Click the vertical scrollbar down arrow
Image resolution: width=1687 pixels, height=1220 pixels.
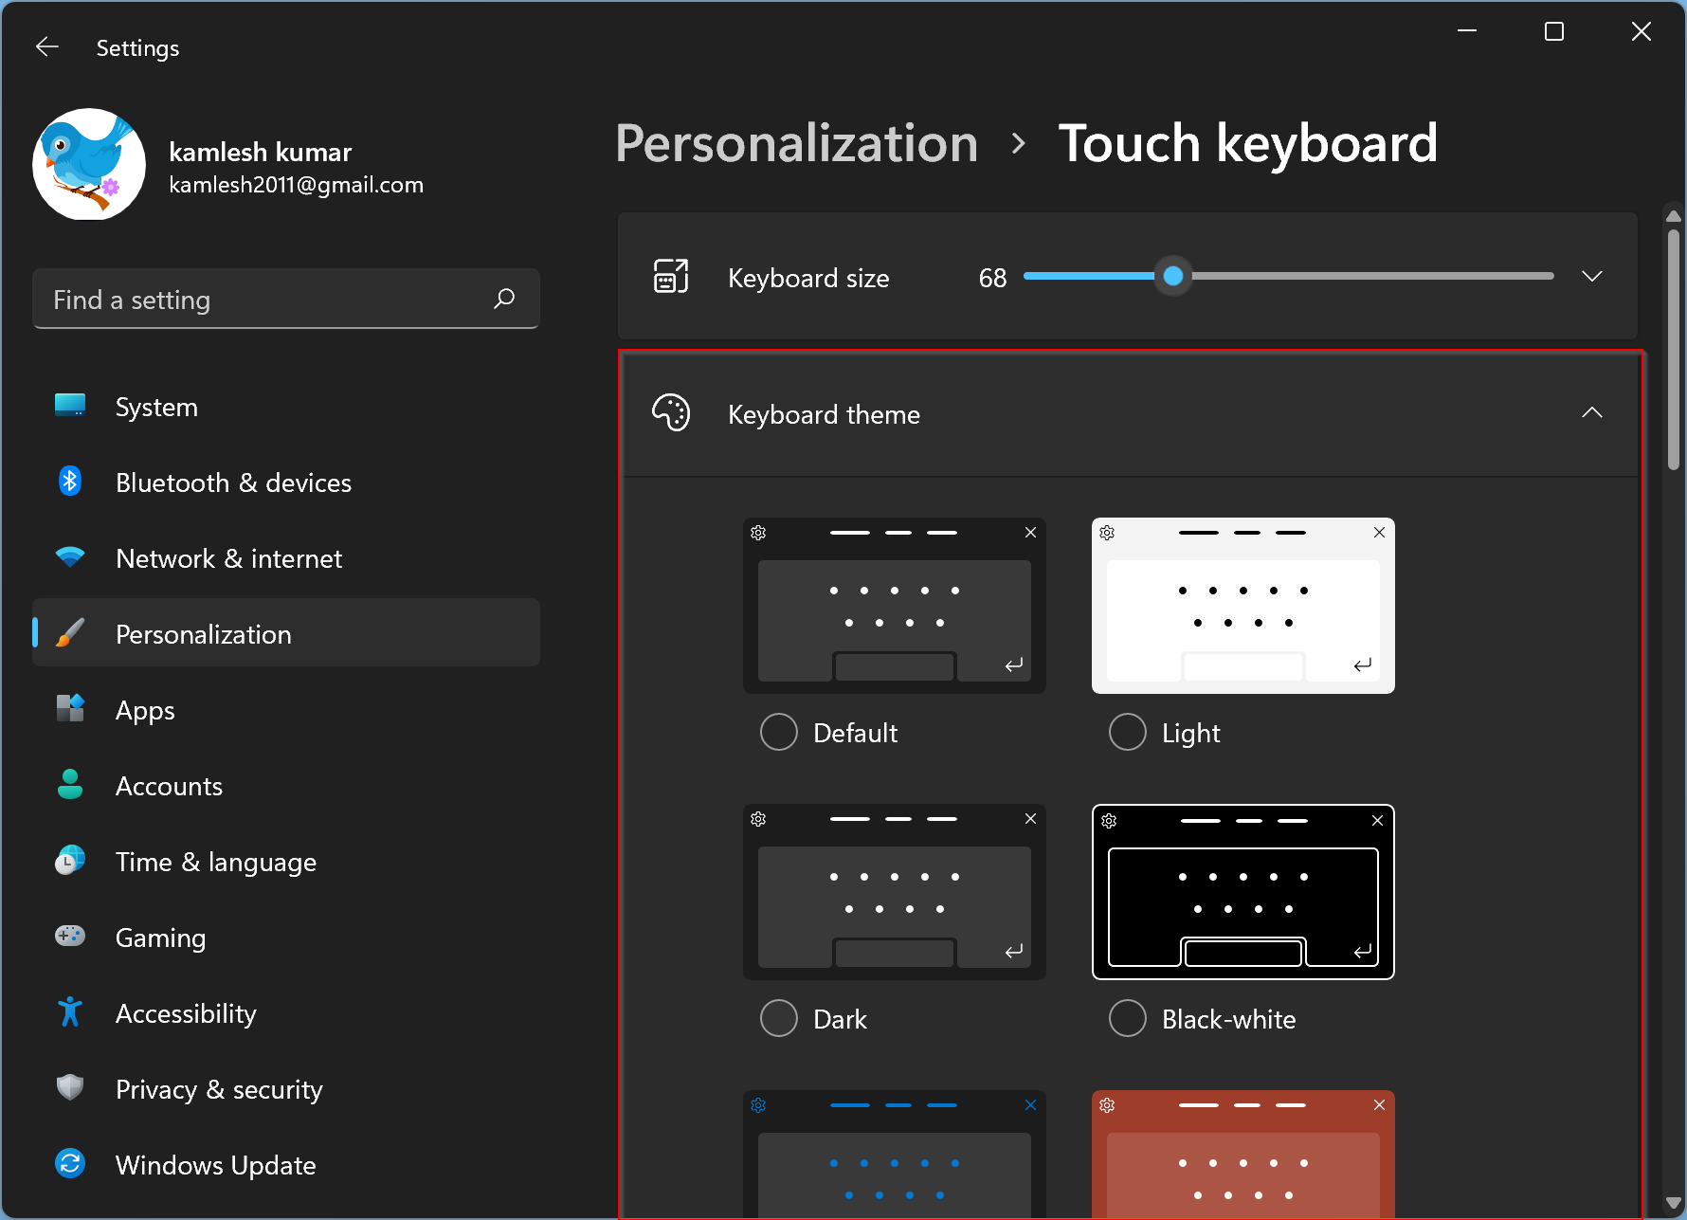1674,1202
